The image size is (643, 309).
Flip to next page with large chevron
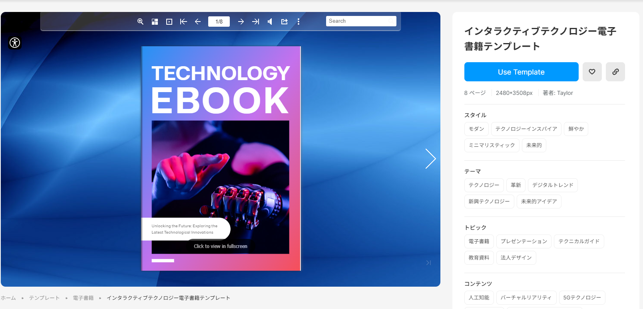point(430,159)
